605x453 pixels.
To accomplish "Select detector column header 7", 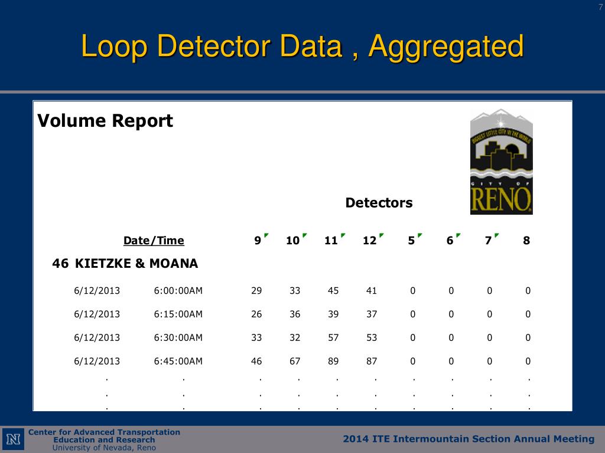I will (488, 241).
